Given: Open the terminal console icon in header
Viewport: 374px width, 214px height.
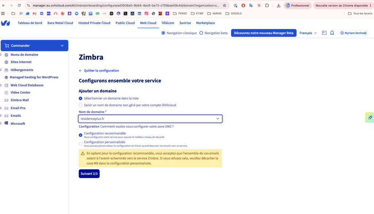Looking at the screenshot, I should pyautogui.click(x=324, y=33).
